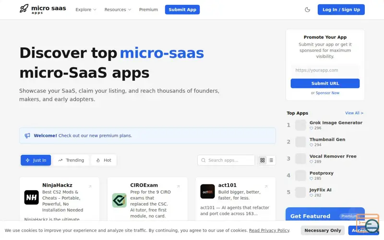Open Thumbnail Gen top app

pyautogui.click(x=327, y=139)
